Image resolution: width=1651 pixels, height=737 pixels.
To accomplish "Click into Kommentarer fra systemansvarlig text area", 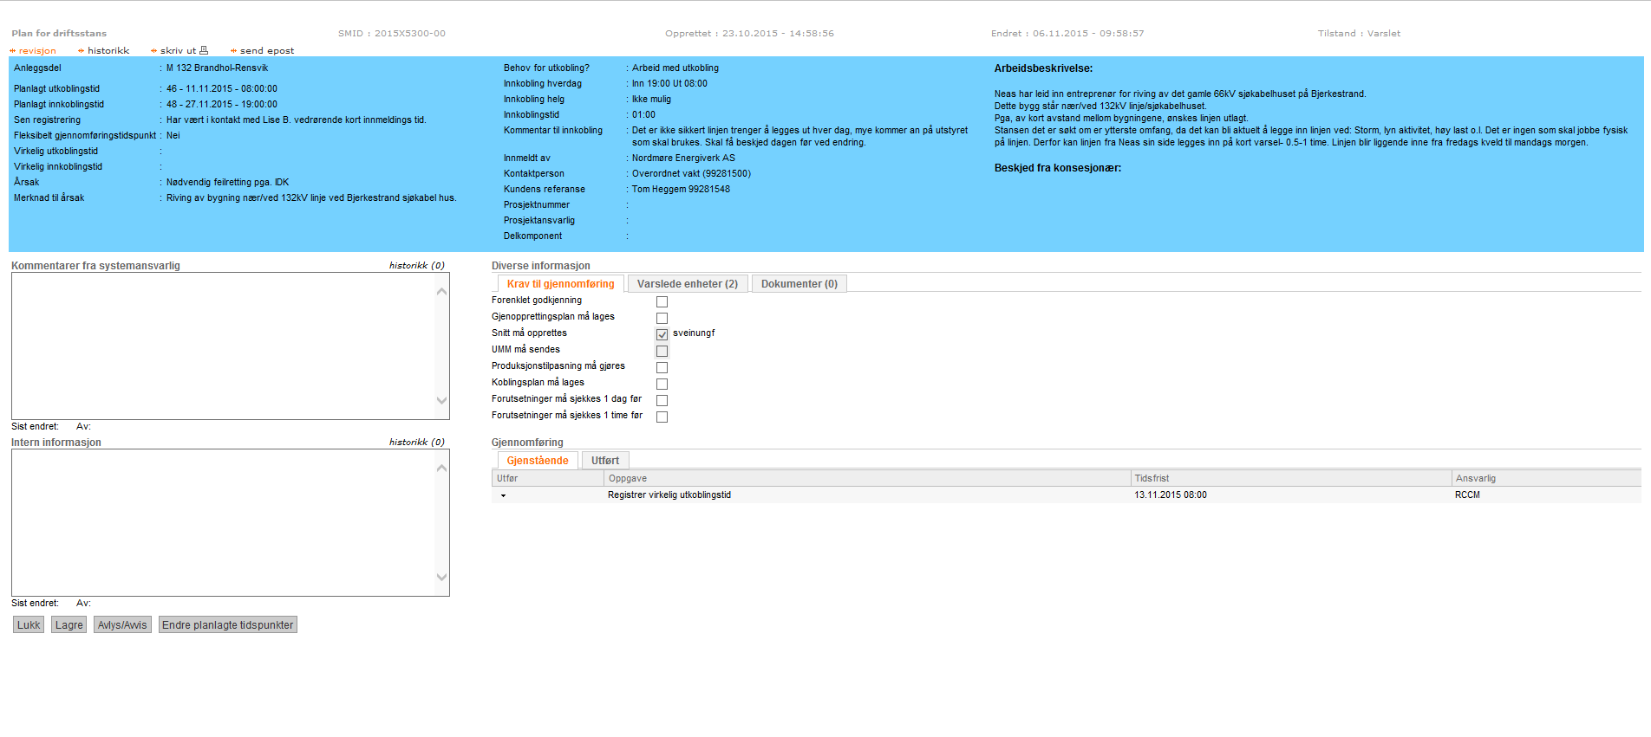I will coord(223,346).
